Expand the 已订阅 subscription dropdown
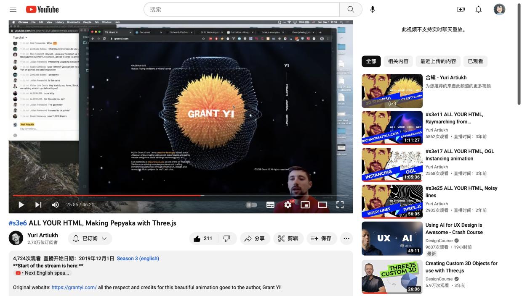 coord(90,238)
